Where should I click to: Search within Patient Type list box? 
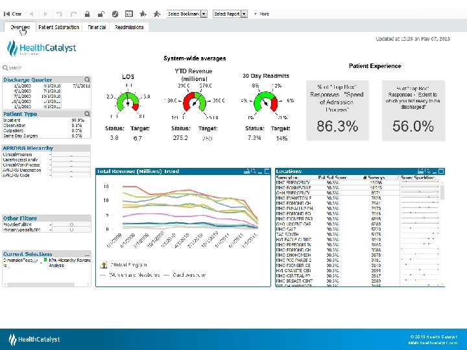click(x=87, y=113)
